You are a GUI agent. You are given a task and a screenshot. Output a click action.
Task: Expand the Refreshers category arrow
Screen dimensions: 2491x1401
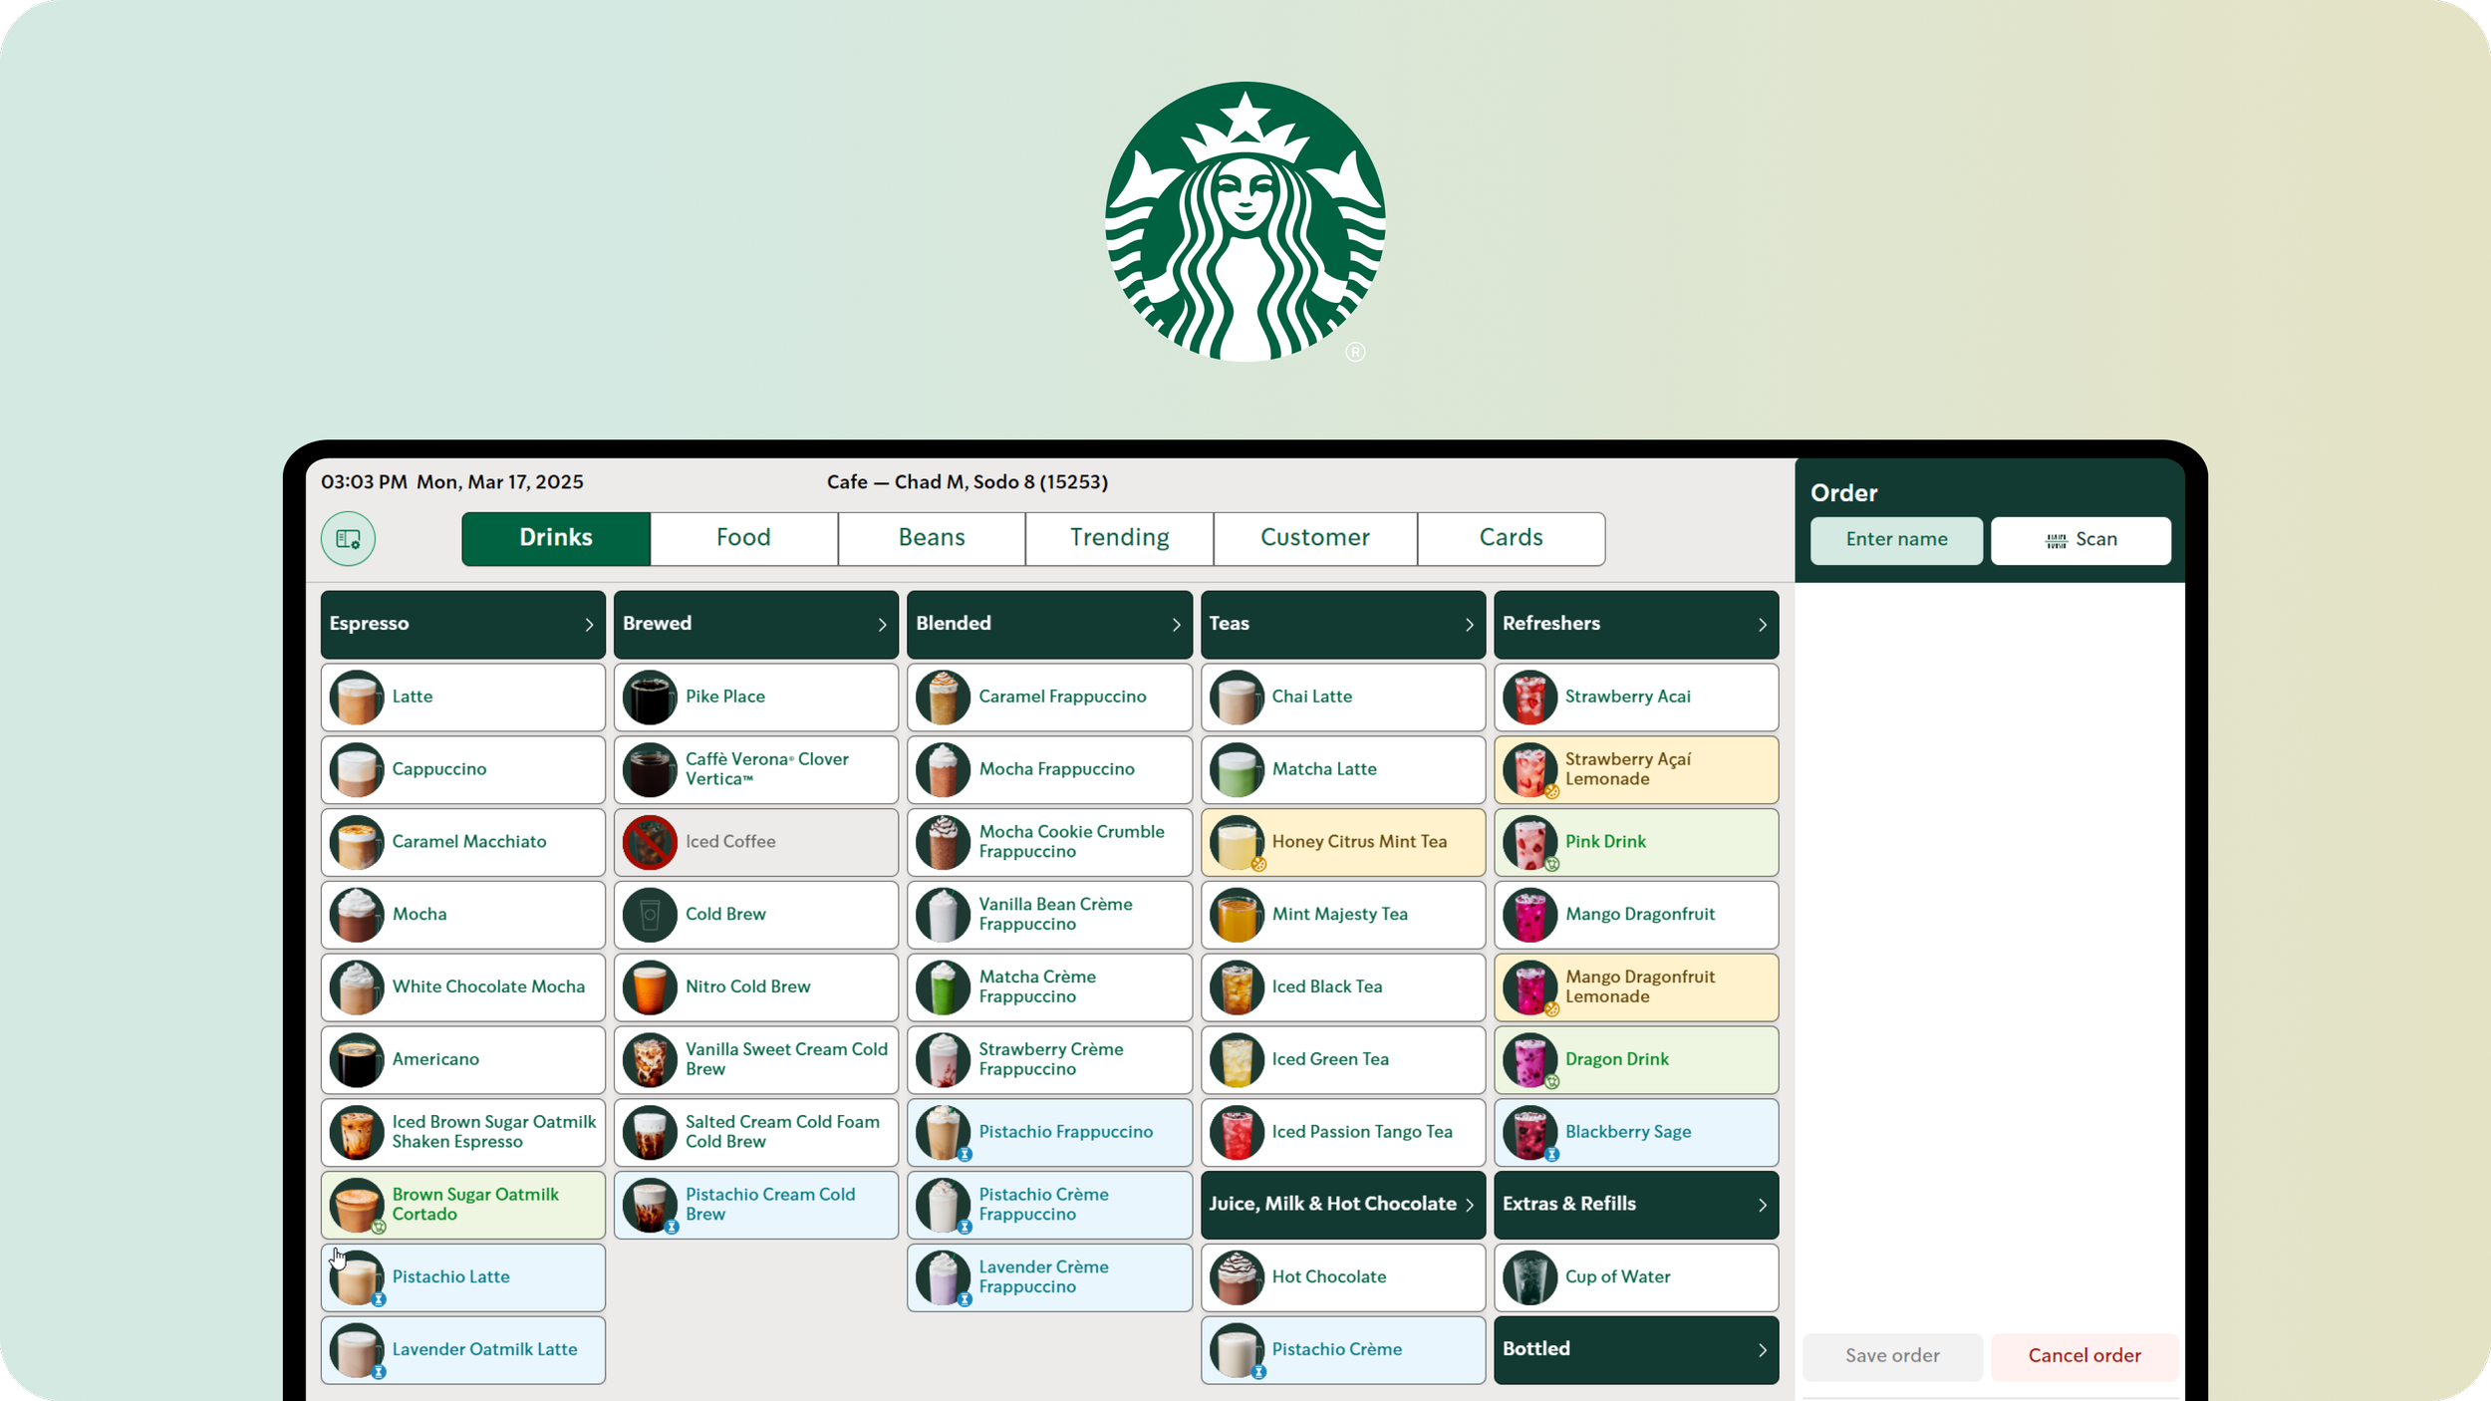1762,625
